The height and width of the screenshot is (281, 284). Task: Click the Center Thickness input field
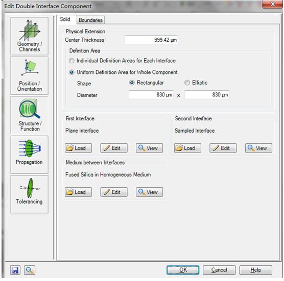pos(151,40)
